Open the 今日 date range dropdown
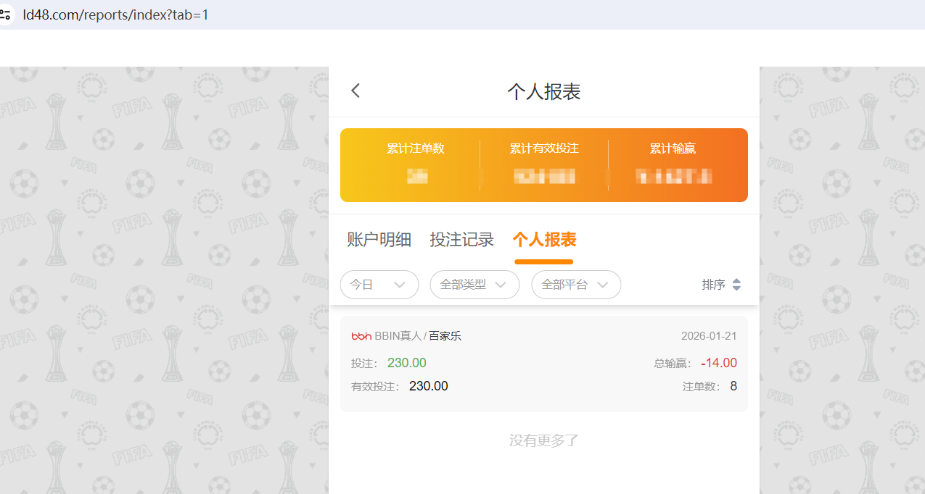Viewport: 925px width, 494px height. (379, 285)
